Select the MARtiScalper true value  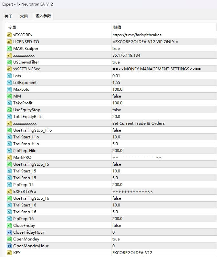point(116,49)
